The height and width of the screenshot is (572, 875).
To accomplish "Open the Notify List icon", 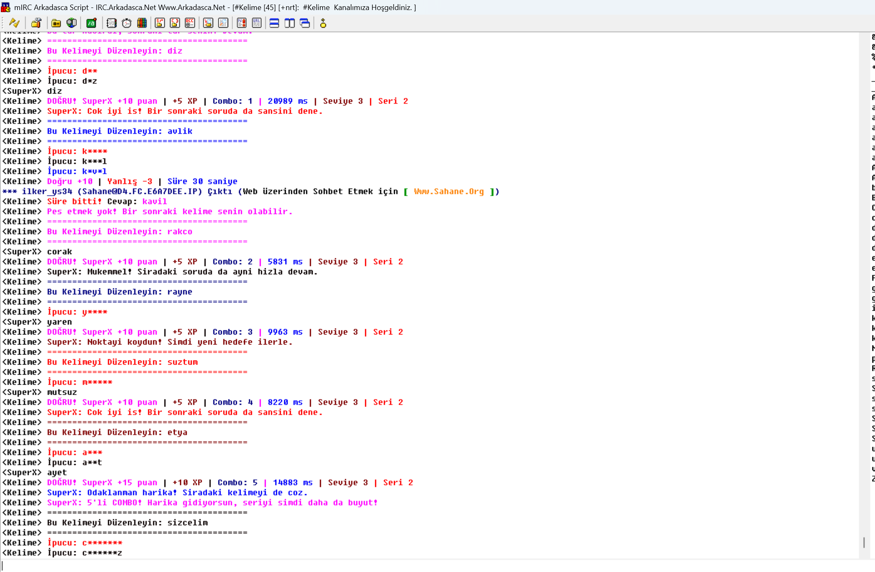I will 242,23.
